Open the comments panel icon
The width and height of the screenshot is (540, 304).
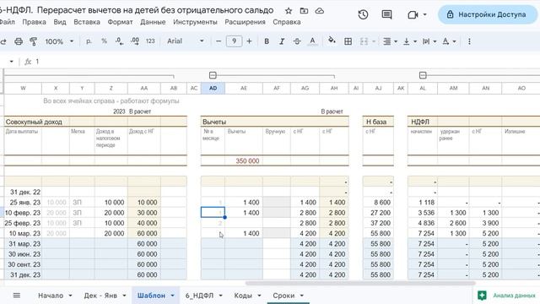[386, 14]
